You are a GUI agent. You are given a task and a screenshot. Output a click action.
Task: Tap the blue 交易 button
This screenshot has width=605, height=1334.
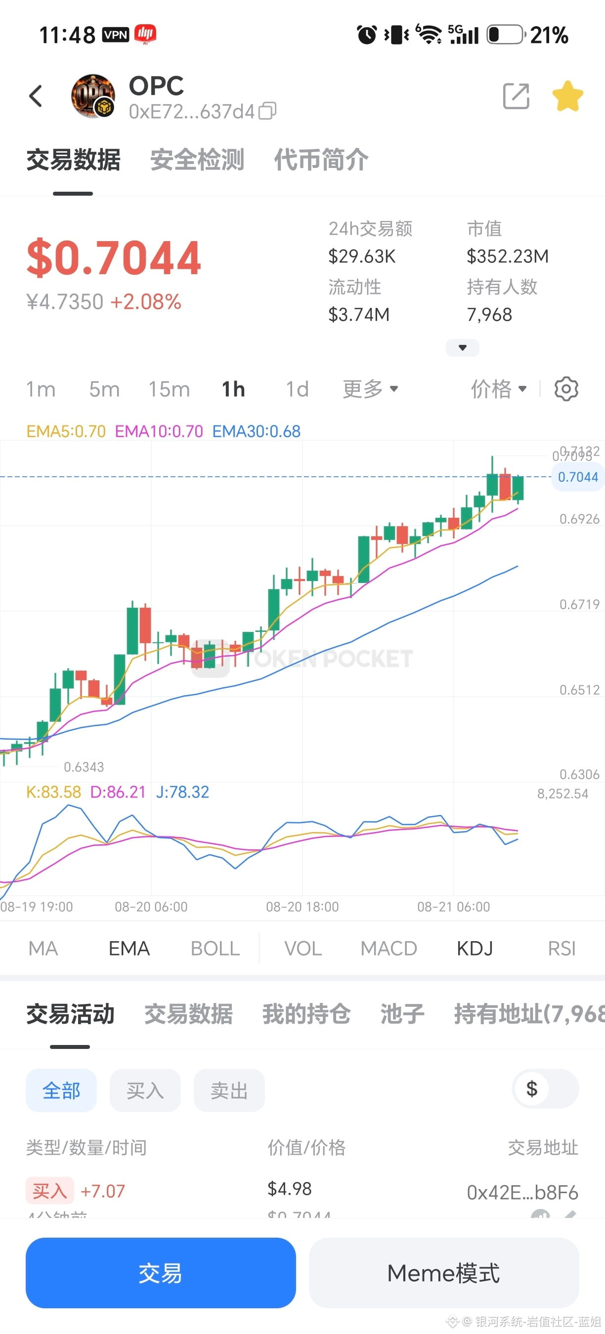(161, 1273)
